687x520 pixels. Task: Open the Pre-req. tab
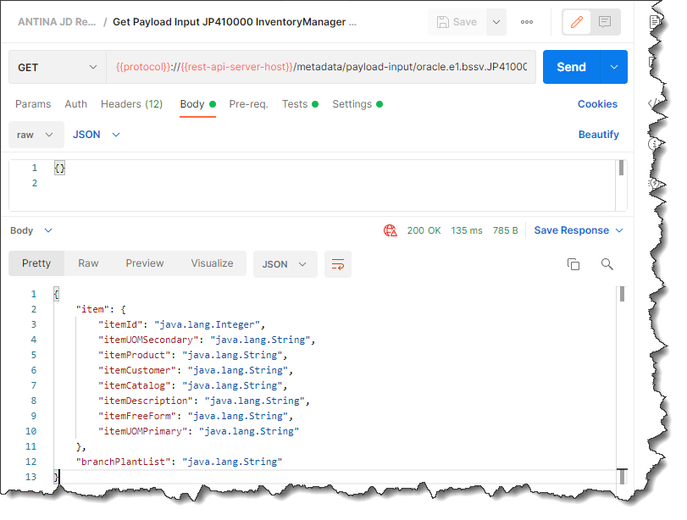(248, 104)
